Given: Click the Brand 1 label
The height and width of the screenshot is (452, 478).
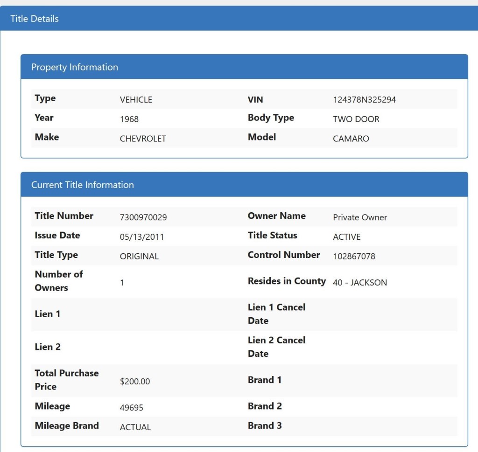Looking at the screenshot, I should pyautogui.click(x=265, y=380).
